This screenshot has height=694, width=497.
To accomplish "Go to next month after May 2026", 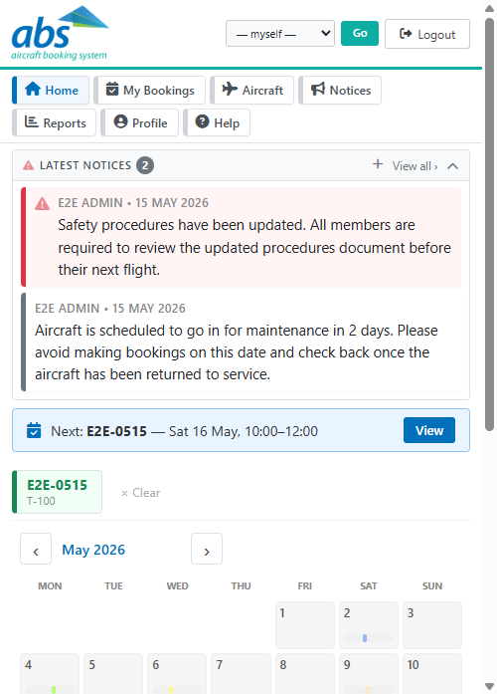I will tap(207, 550).
